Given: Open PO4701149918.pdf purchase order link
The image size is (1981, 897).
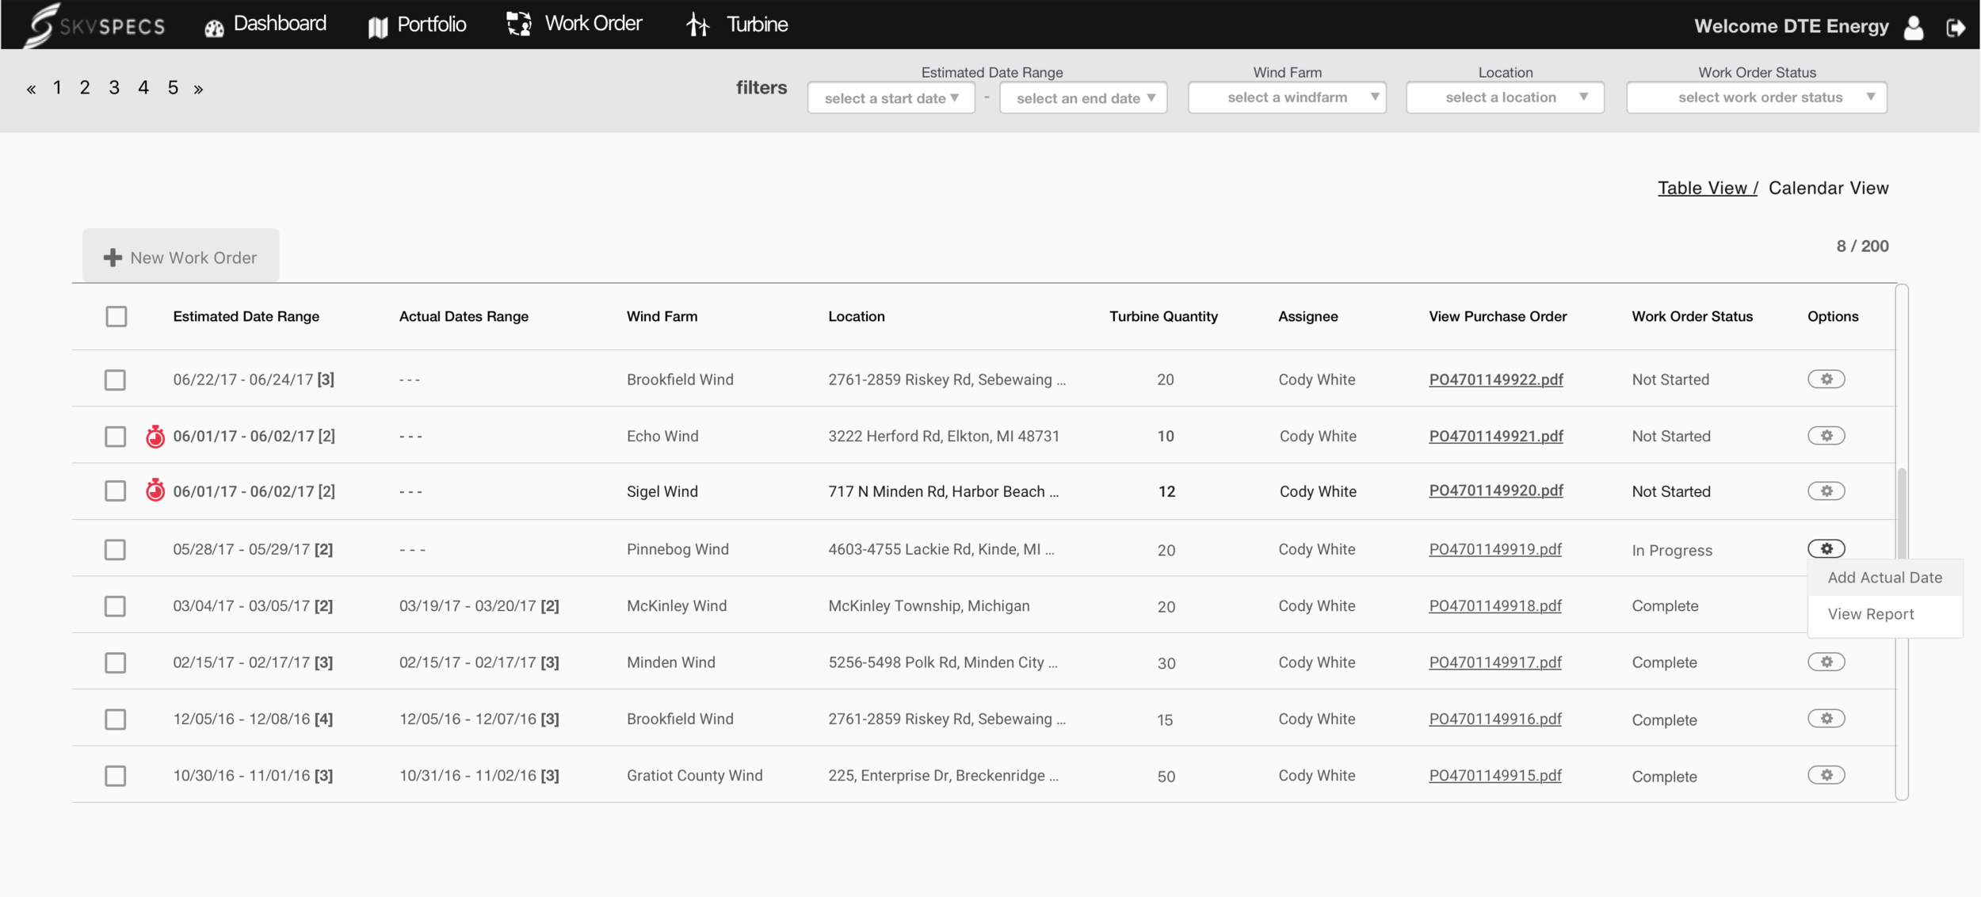Looking at the screenshot, I should click(x=1494, y=606).
